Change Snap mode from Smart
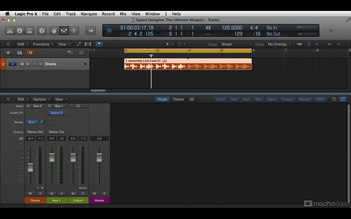 tap(236, 44)
